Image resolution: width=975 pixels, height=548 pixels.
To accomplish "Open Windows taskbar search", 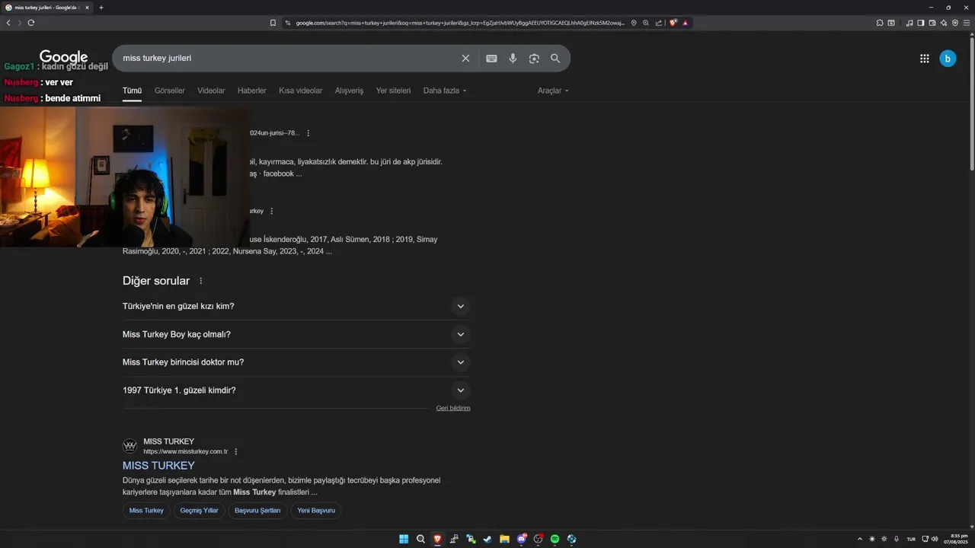I will click(420, 539).
